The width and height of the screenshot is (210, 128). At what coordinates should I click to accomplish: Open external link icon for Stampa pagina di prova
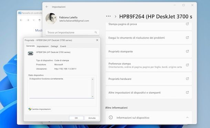[x=187, y=24]
